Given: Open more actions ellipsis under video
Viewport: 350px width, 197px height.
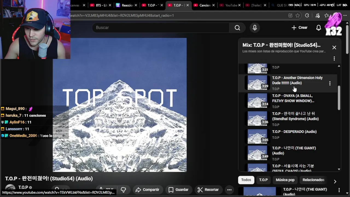Looking at the screenshot, I should [x=229, y=190].
